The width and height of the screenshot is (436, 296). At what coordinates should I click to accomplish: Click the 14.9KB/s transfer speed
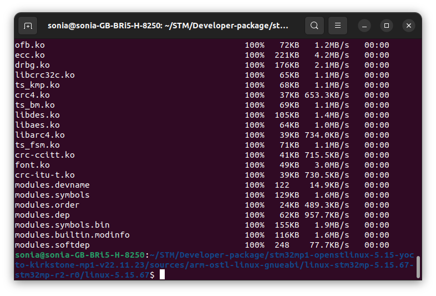coord(329,185)
